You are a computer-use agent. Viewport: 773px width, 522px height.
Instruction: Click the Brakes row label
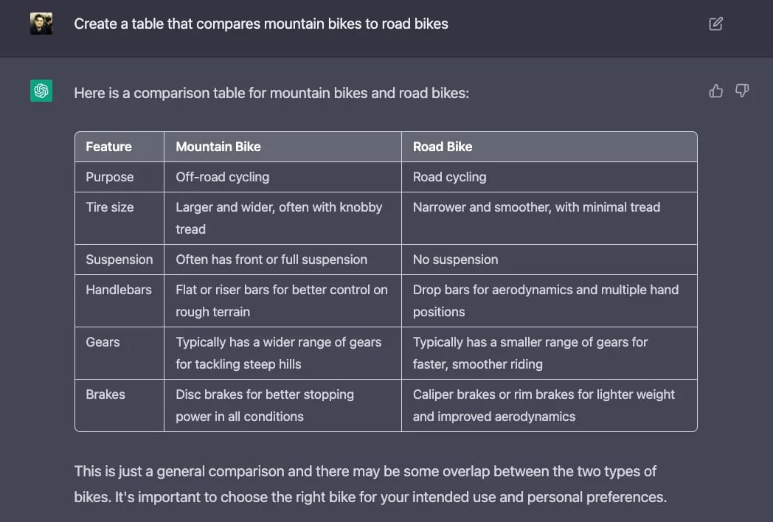click(x=105, y=394)
